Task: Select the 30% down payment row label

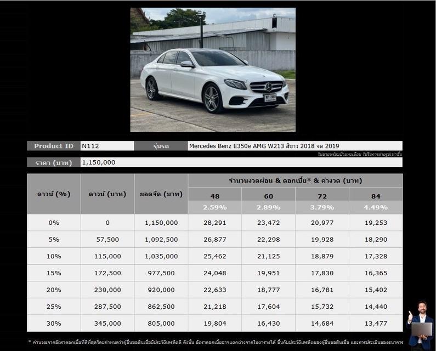Action: click(x=54, y=324)
